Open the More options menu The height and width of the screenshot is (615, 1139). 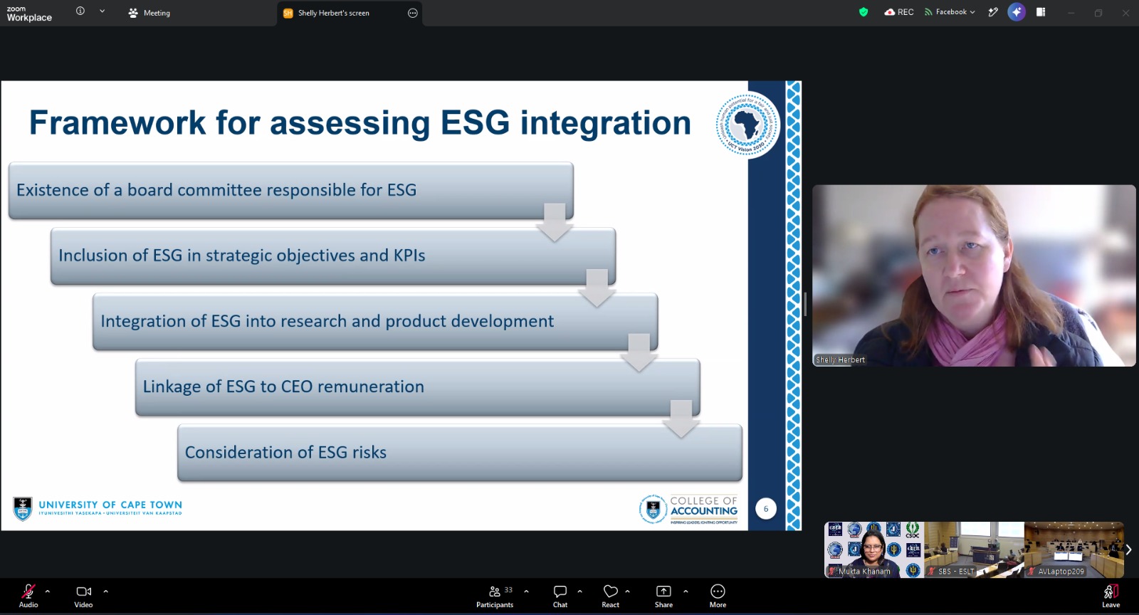(718, 596)
